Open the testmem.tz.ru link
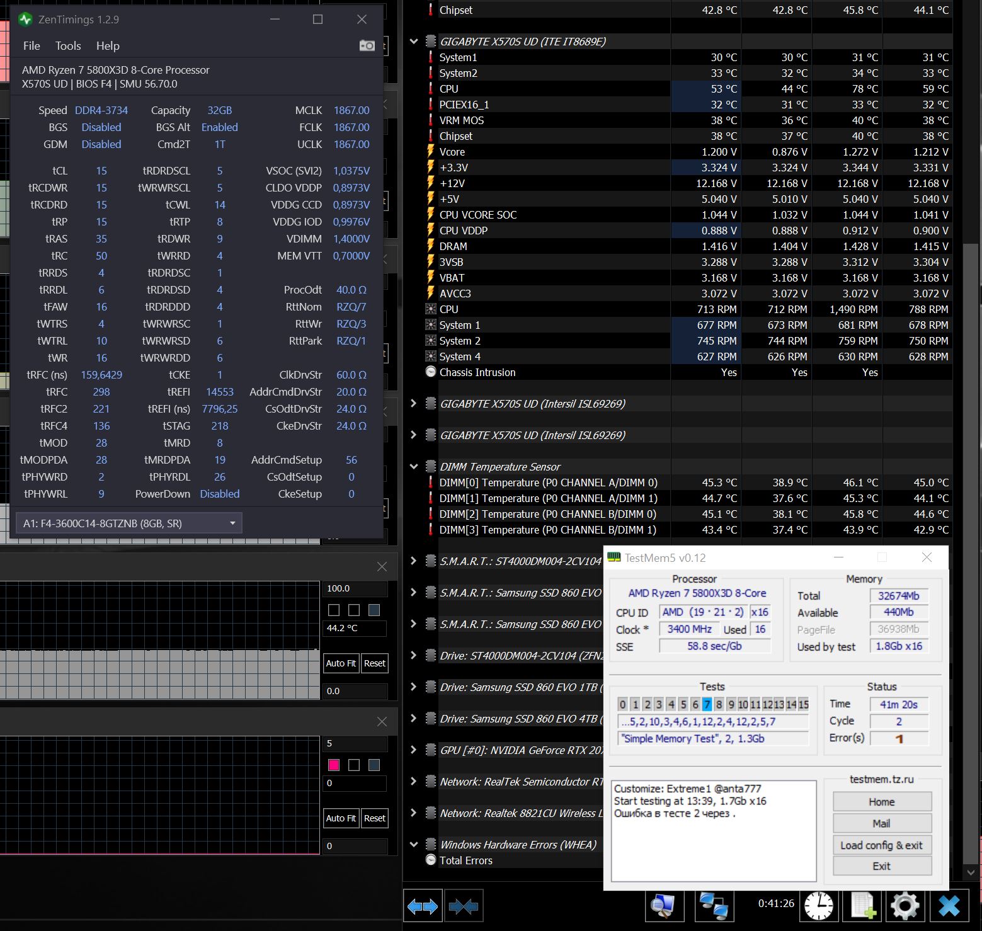Image resolution: width=982 pixels, height=931 pixels. click(x=882, y=779)
